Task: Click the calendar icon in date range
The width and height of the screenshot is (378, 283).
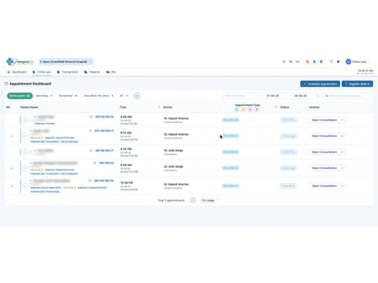Action: click(x=318, y=96)
